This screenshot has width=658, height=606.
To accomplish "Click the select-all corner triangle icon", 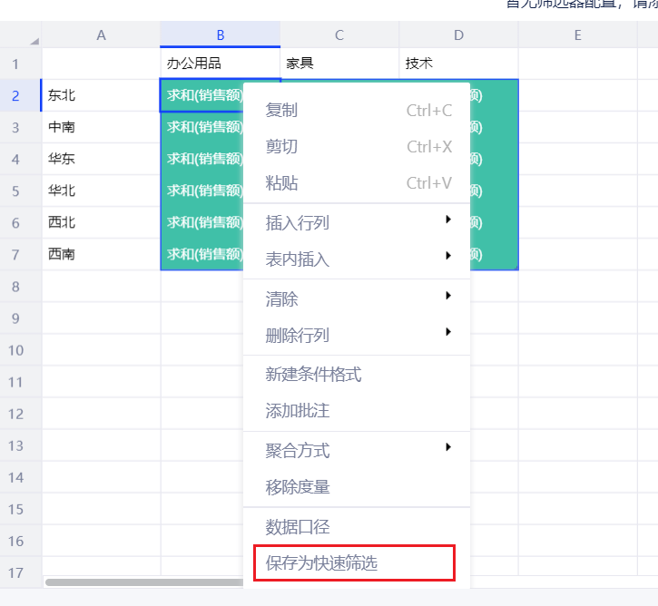I will click(34, 41).
